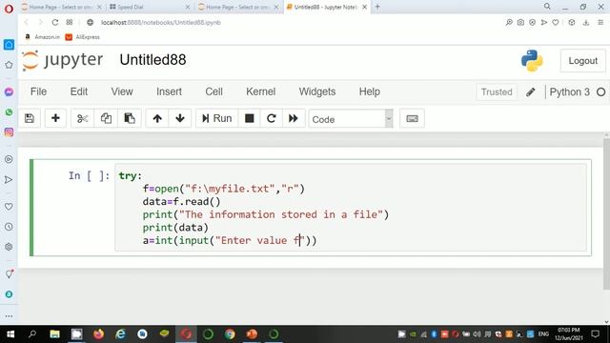Insert a cell below with the plus icon
Screen dimensions: 610x343
[x=55, y=118]
